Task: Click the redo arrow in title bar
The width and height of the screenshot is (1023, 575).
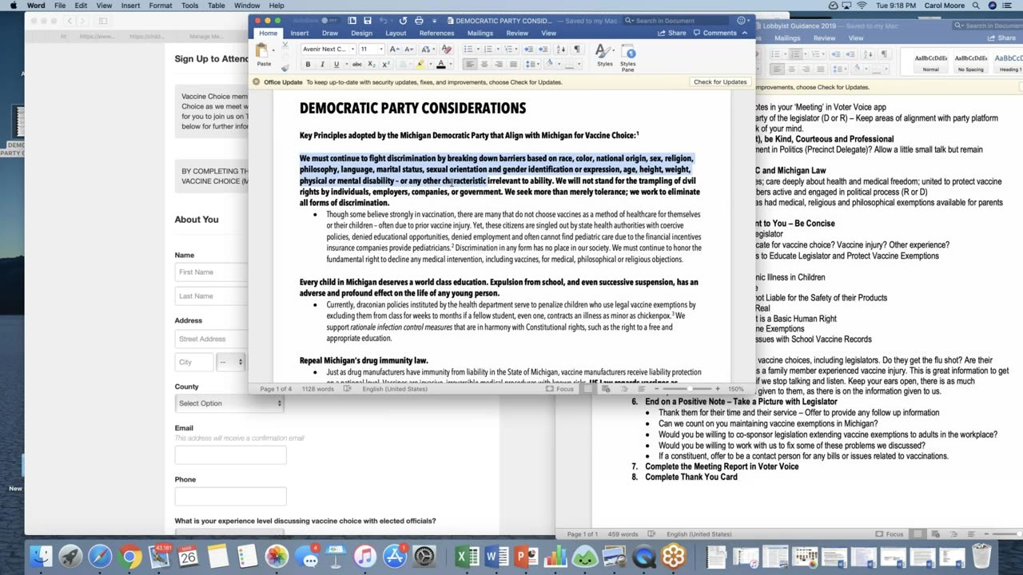Action: (x=403, y=21)
